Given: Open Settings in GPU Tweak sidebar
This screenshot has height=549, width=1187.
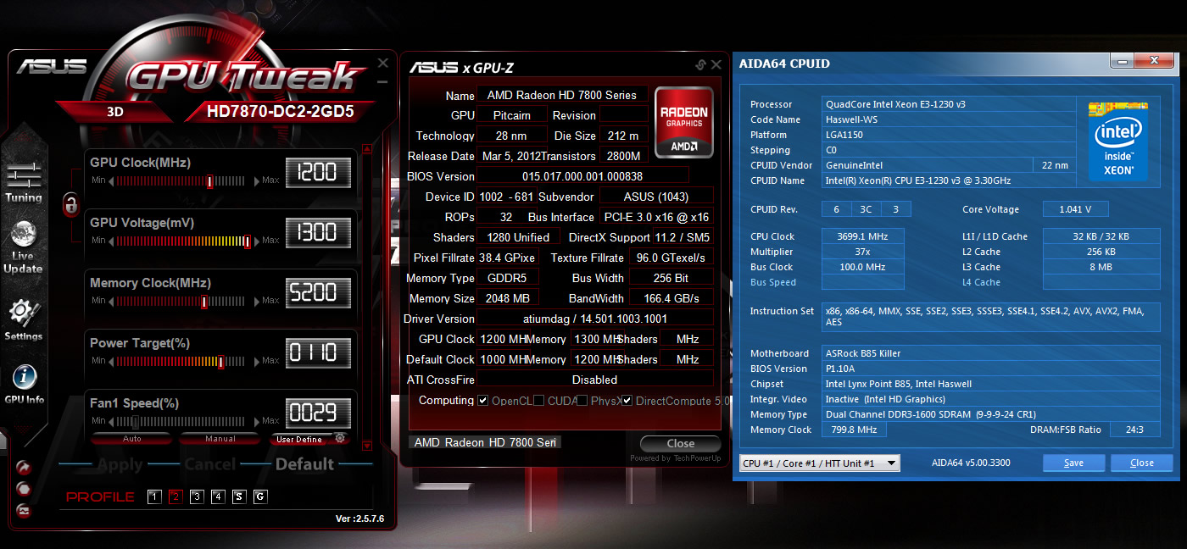Looking at the screenshot, I should pyautogui.click(x=24, y=320).
